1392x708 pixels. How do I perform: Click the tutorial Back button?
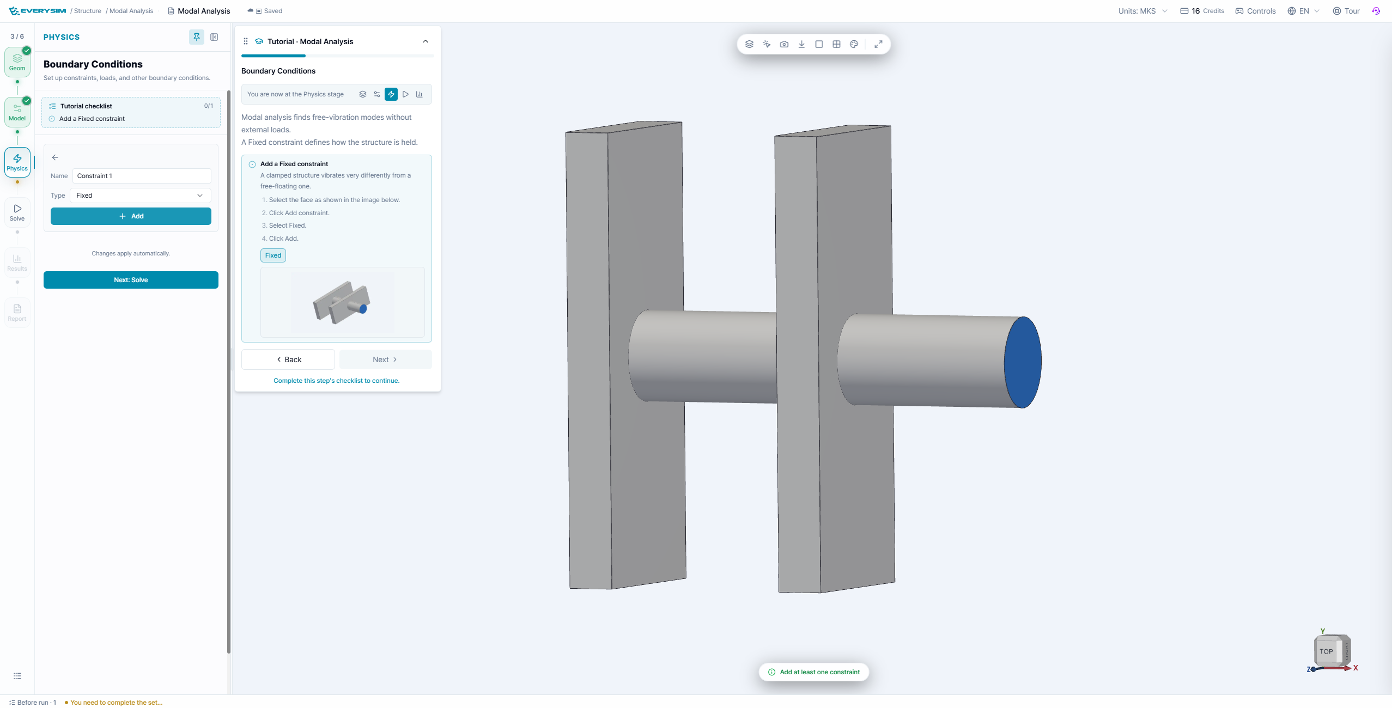[288, 359]
